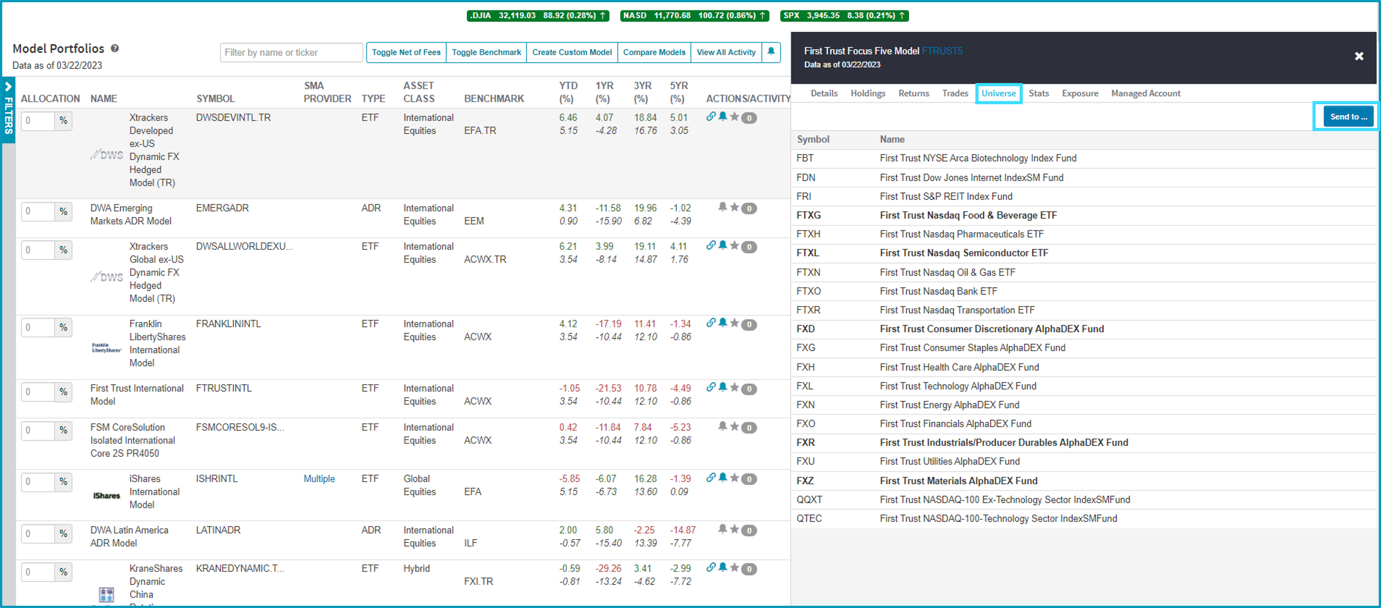
Task: Click the FXR symbol in Universe list
Action: pyautogui.click(x=805, y=442)
